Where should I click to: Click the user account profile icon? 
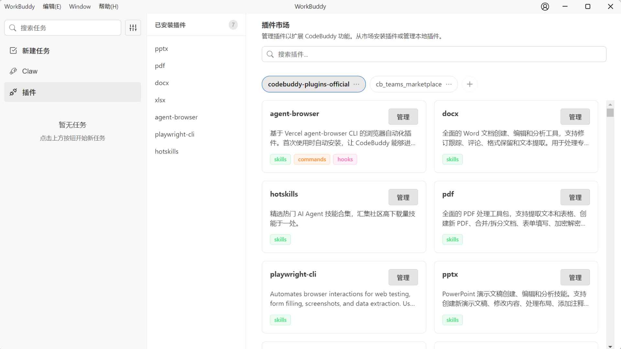pos(545,6)
